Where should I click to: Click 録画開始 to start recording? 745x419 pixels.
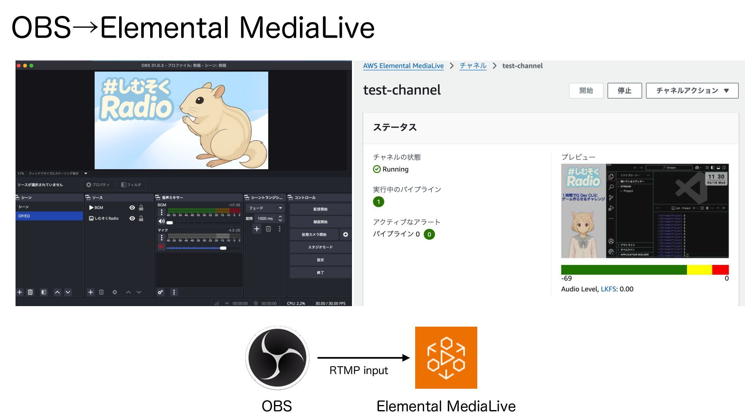[320, 222]
